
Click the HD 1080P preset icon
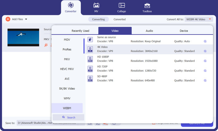pos(90,59)
